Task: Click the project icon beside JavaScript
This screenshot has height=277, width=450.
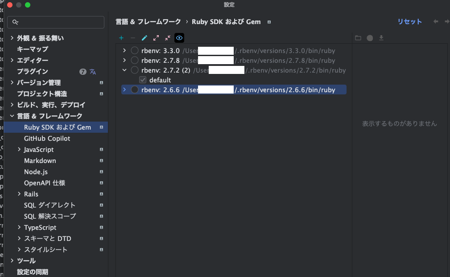Action: point(101,150)
